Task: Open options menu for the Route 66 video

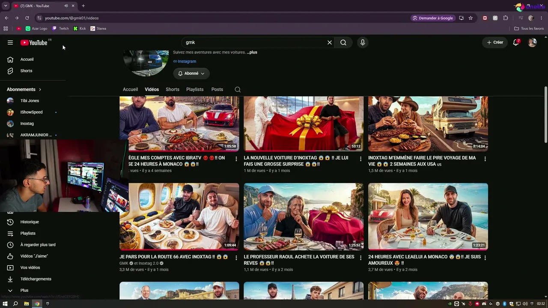Action: pyautogui.click(x=236, y=258)
